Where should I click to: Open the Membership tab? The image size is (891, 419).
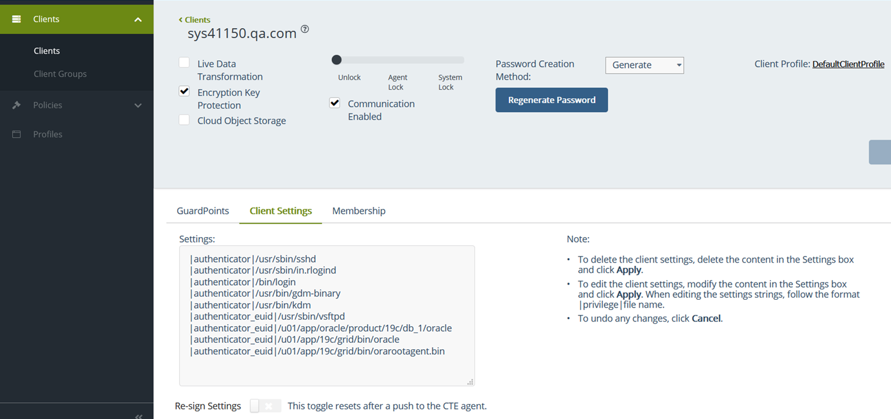(x=358, y=211)
